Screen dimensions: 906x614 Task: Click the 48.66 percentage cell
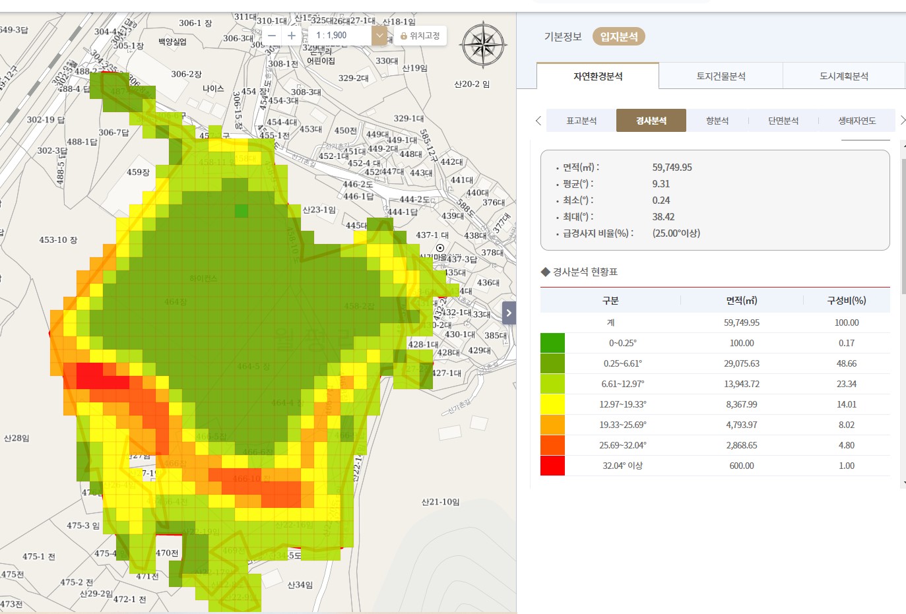tap(847, 363)
